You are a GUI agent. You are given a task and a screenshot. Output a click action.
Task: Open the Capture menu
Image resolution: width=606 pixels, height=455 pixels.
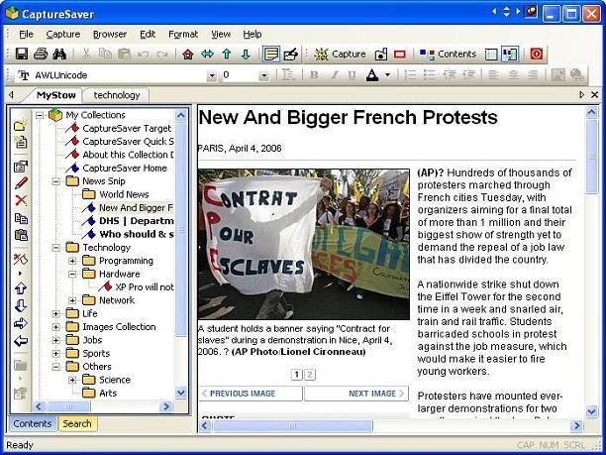pyautogui.click(x=63, y=34)
